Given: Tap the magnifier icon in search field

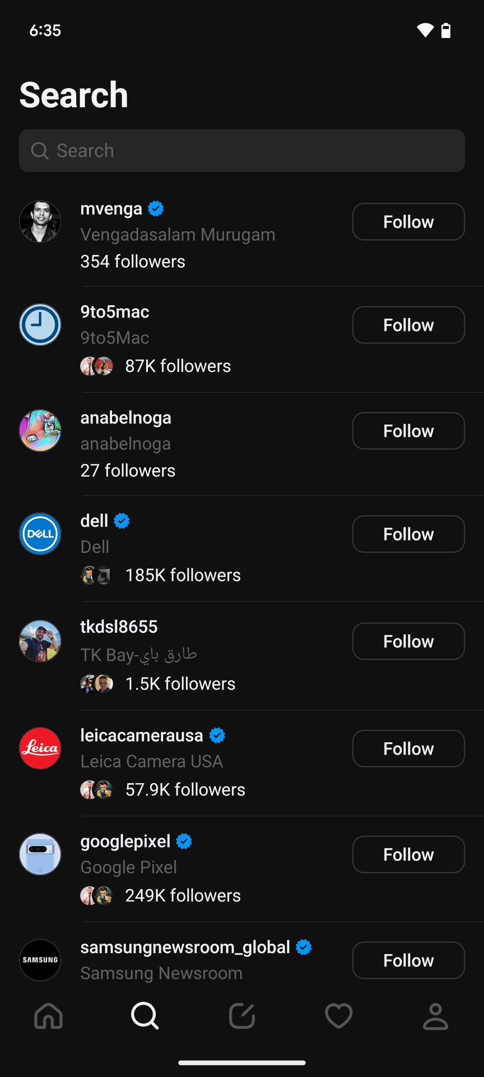Looking at the screenshot, I should point(40,151).
